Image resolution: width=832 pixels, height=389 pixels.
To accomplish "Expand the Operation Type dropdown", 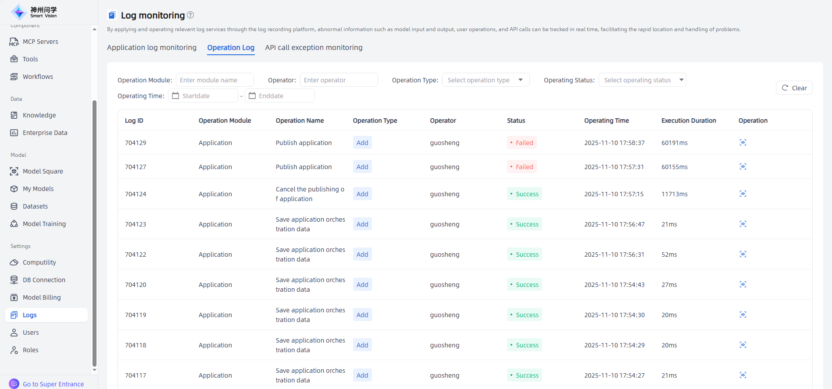I will 486,80.
